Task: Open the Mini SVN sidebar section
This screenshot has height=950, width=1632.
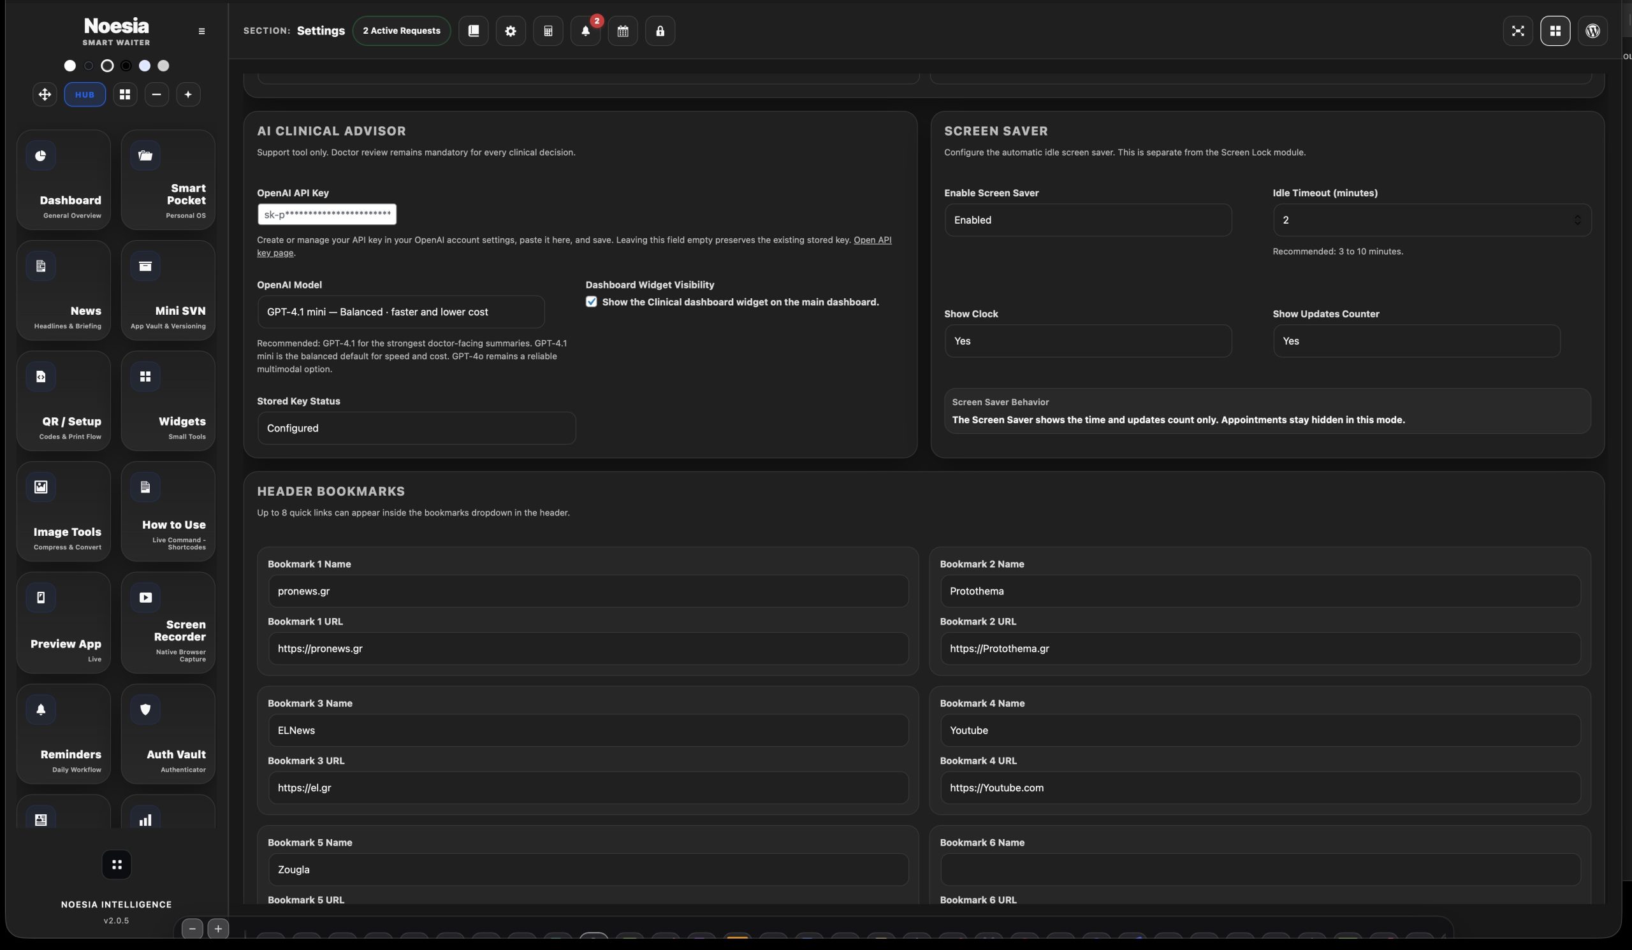Action: [x=168, y=291]
